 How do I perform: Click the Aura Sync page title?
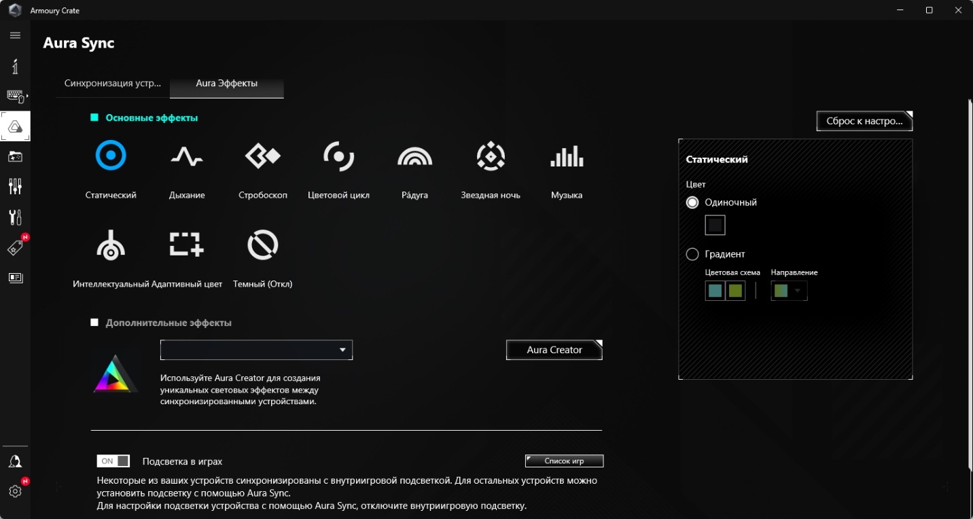(79, 43)
